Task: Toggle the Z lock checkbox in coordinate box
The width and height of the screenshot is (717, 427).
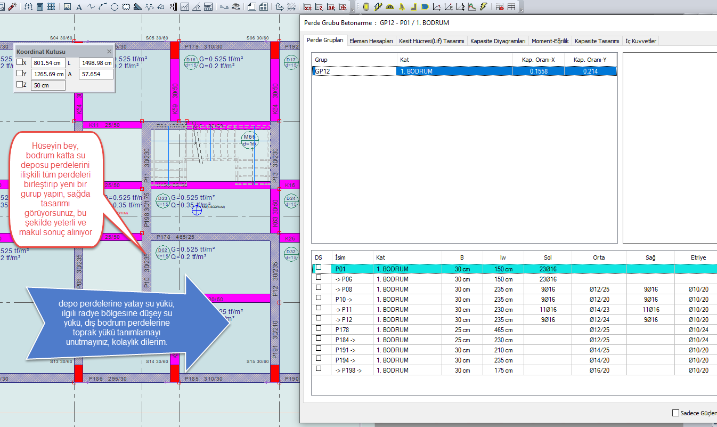Action: tap(20, 85)
